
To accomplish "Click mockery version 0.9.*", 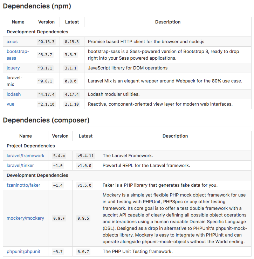I will click(x=59, y=218).
